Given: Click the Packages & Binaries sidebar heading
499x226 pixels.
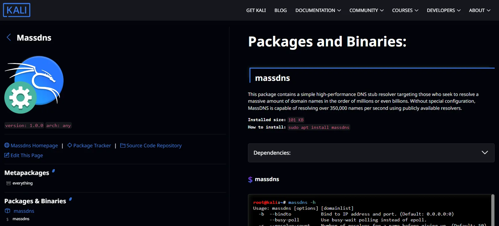Looking at the screenshot, I should 35,201.
